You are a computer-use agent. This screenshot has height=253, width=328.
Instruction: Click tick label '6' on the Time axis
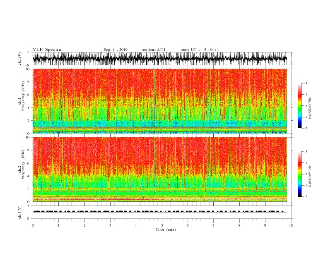coord(188,225)
